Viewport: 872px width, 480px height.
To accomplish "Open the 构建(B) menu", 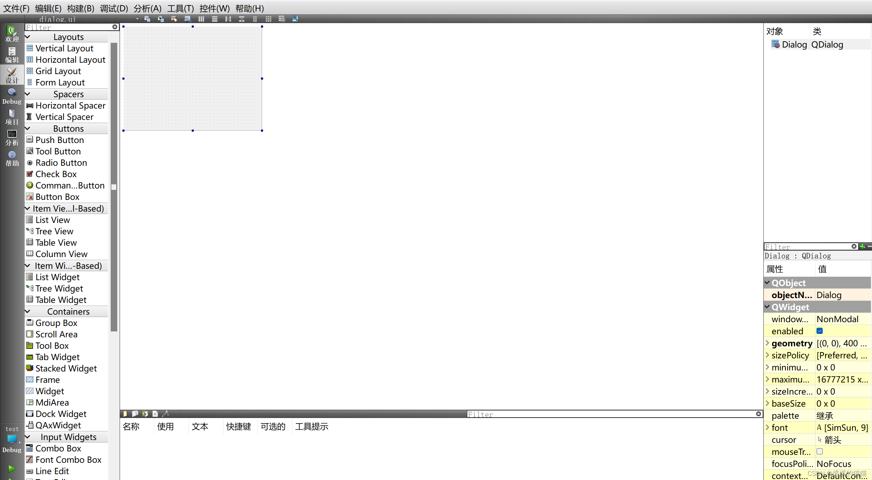I will coord(80,8).
